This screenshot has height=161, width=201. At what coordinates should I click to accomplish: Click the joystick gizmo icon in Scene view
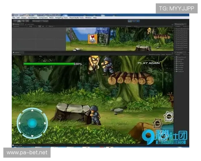click(x=92, y=39)
